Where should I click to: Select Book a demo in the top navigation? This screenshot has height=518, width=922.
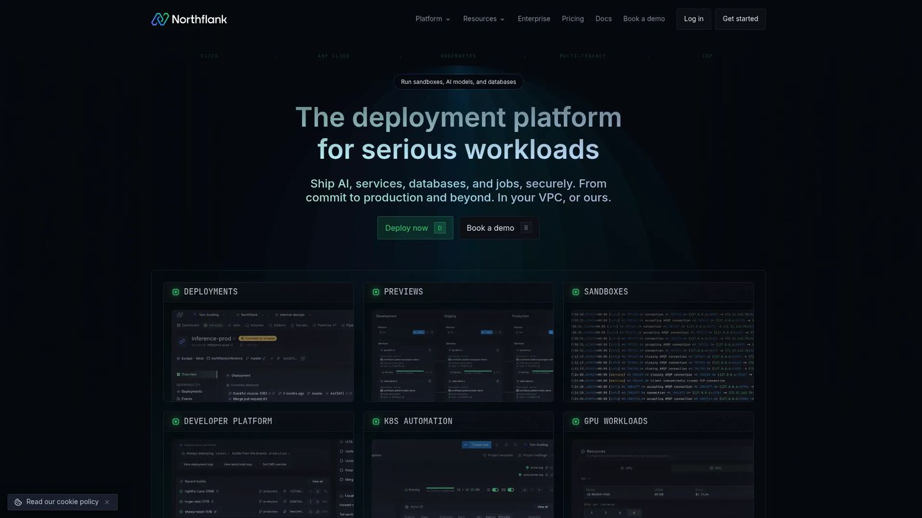pyautogui.click(x=644, y=19)
